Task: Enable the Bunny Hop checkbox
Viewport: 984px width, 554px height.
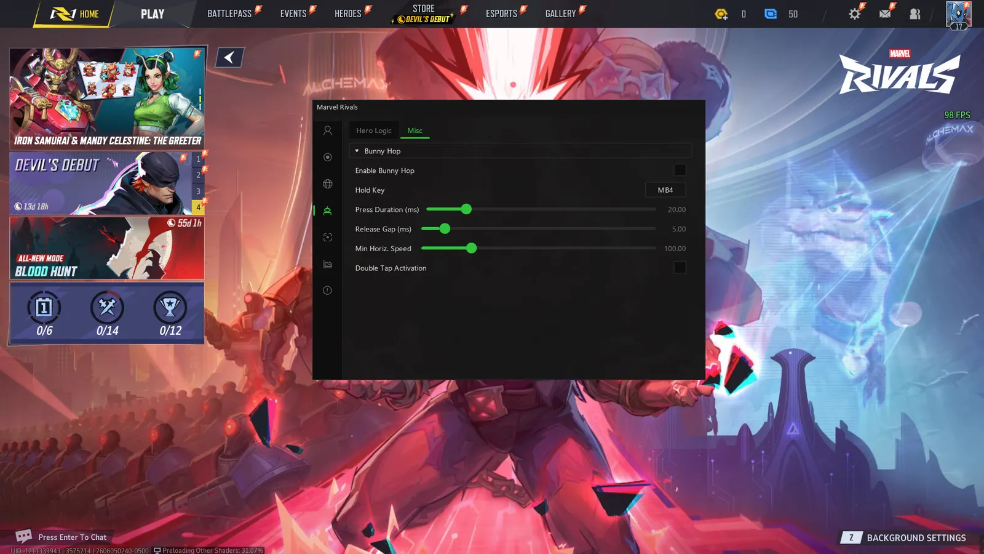Action: pos(680,171)
